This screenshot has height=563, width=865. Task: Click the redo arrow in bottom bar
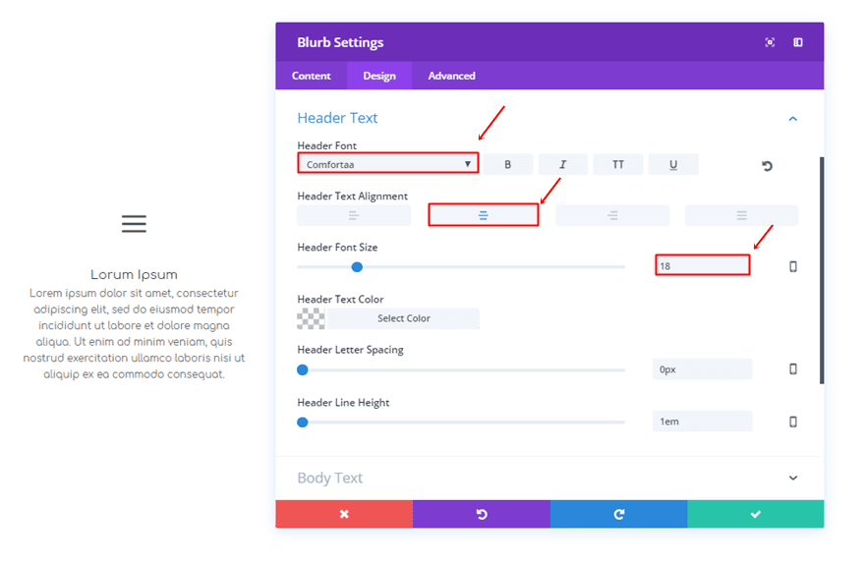[x=618, y=514]
